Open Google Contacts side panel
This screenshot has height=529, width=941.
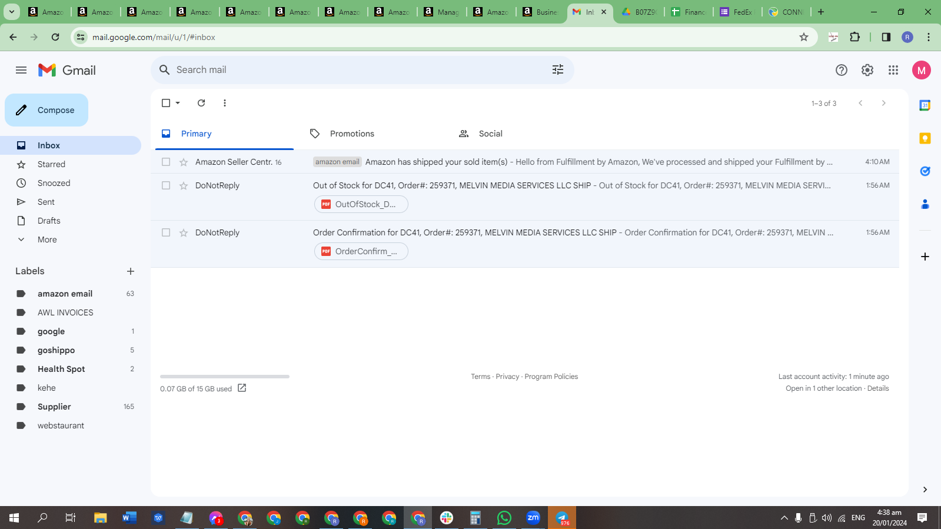pyautogui.click(x=925, y=204)
